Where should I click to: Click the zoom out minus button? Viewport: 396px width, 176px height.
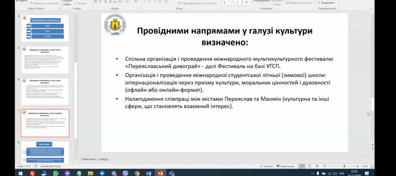tap(330, 166)
